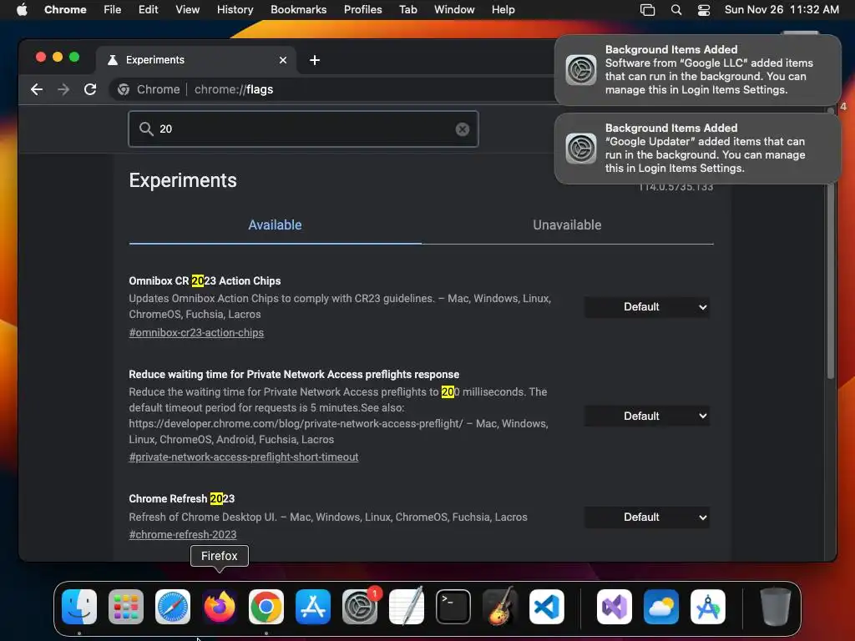Switch to the Available tab
Screen dimensions: 855x641
click(275, 225)
